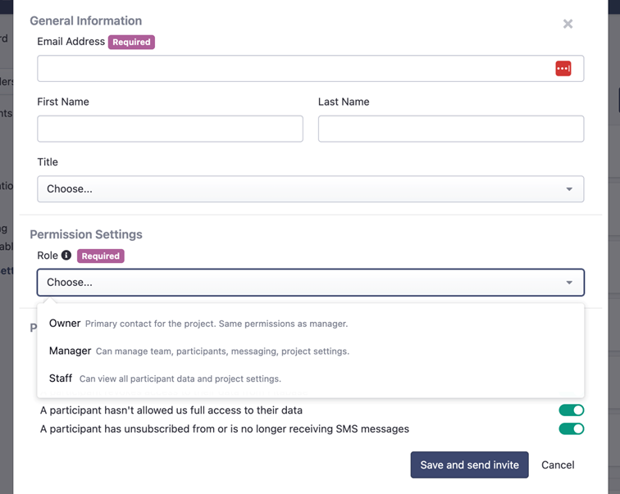Click the Email Address Required badge
620x494 pixels.
click(131, 42)
